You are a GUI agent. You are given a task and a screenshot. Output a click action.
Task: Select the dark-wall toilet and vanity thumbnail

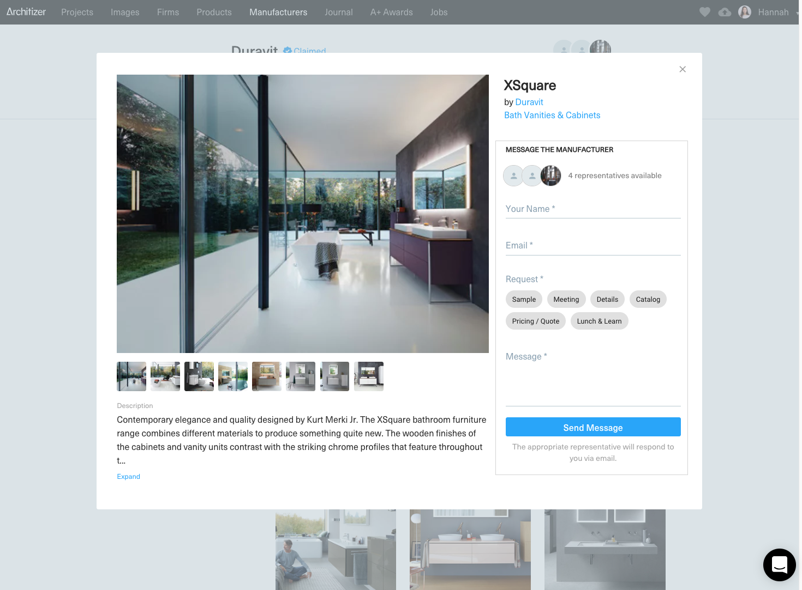pyautogui.click(x=199, y=376)
